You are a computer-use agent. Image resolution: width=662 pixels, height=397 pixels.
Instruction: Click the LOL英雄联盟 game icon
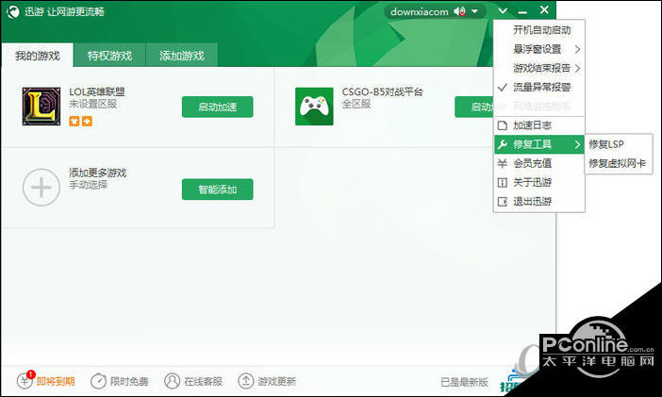point(41,107)
